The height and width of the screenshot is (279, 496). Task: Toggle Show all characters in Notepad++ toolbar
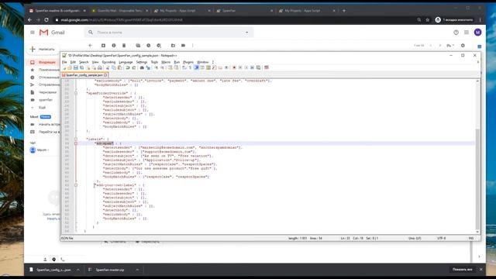coord(190,67)
